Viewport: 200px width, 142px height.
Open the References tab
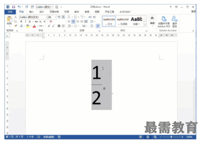pyautogui.click(x=67, y=12)
